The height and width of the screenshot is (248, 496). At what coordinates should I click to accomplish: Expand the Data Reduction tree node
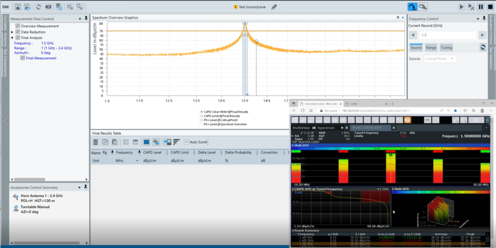[12, 32]
